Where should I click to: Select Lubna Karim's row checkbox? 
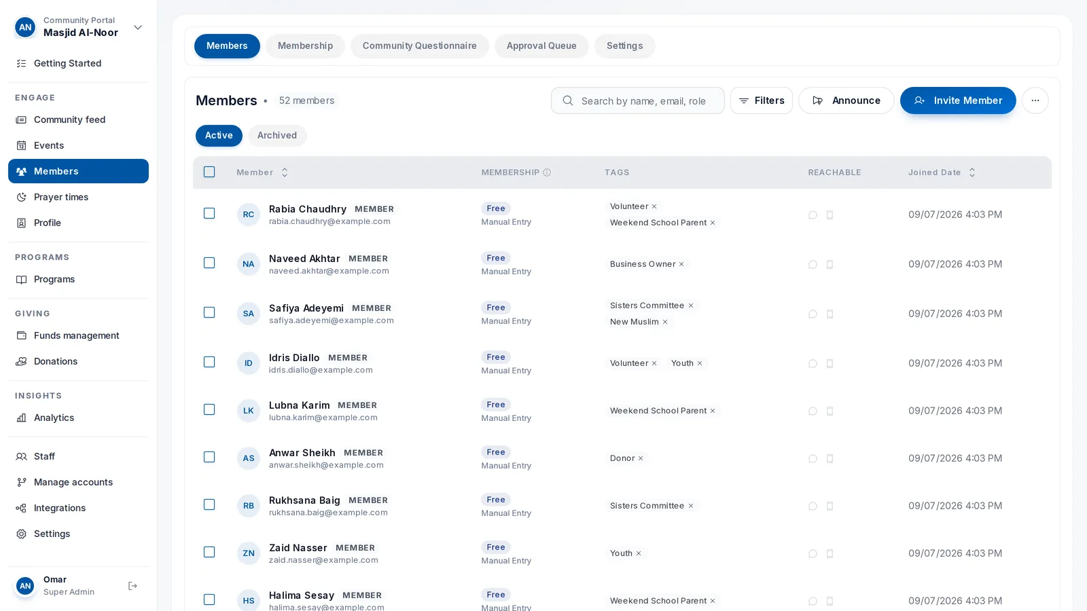209,409
